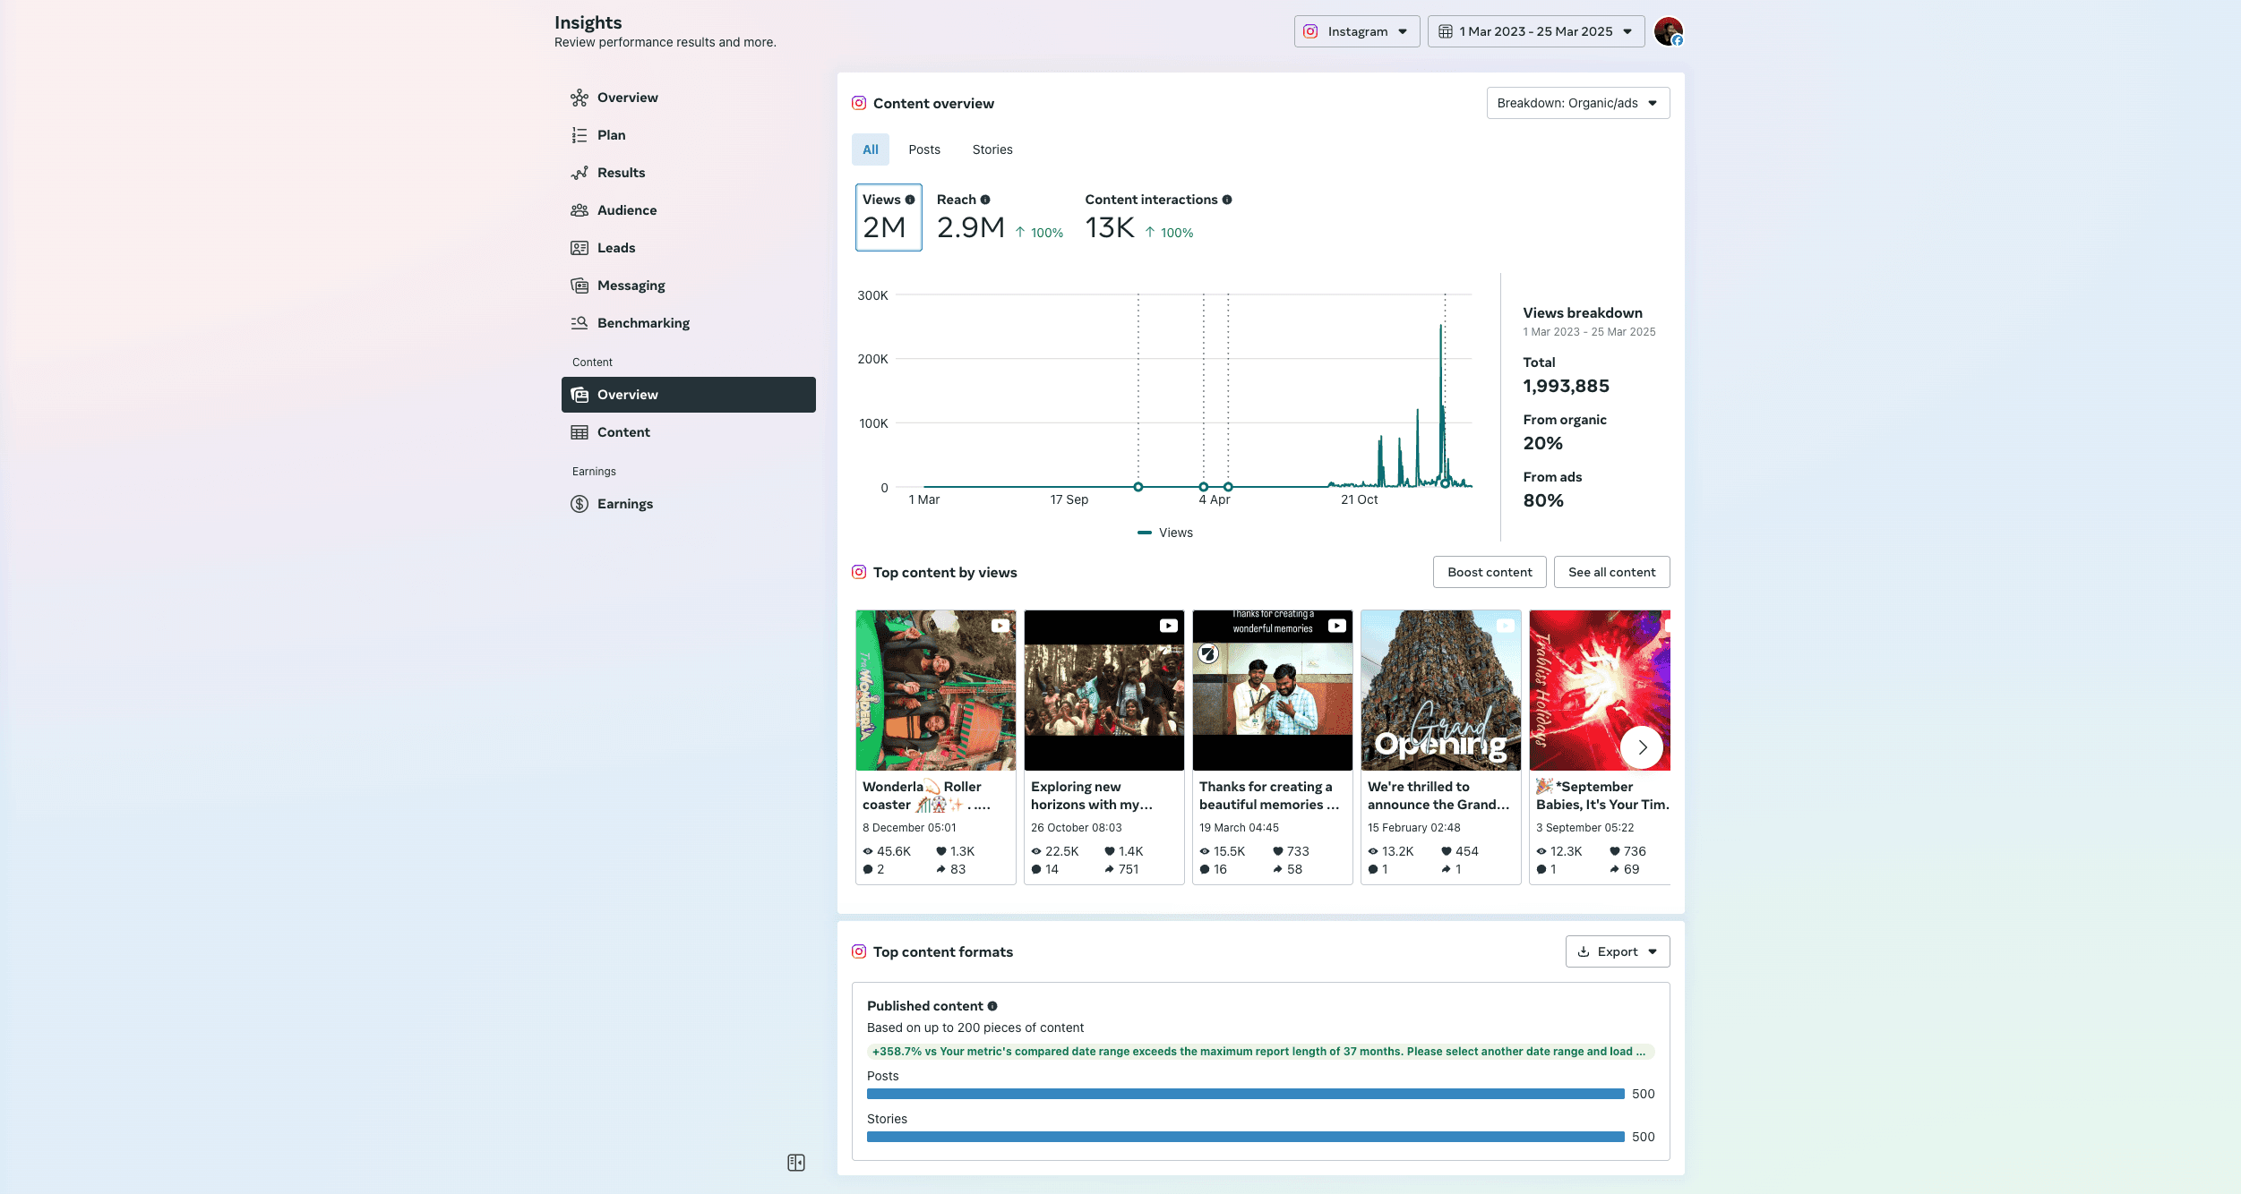Expand Breakdown: Organic/ads dropdown
The width and height of the screenshot is (2241, 1194).
(1577, 103)
